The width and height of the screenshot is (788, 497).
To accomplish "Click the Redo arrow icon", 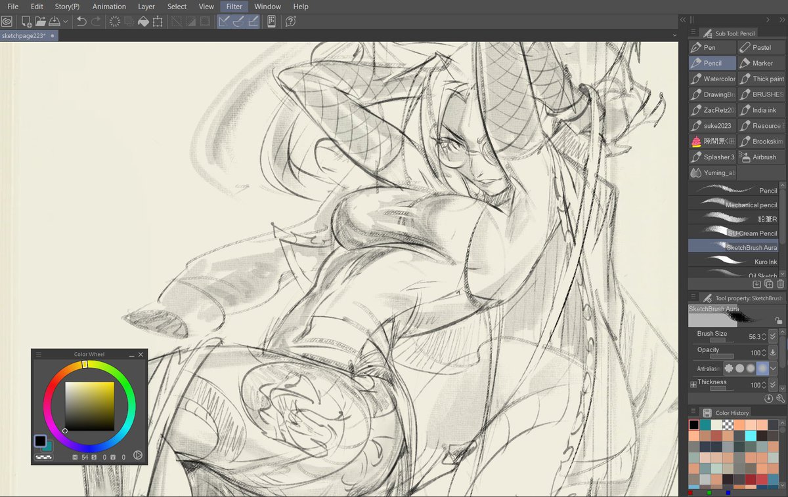I will pos(96,22).
